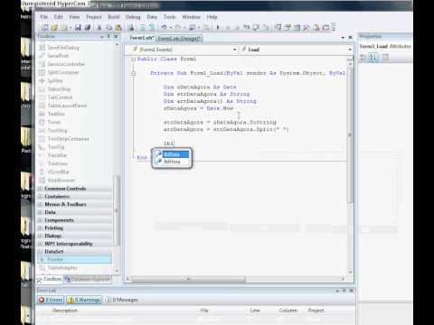Click the Undo toolbar icon
434x325 pixels.
tap(164, 27)
